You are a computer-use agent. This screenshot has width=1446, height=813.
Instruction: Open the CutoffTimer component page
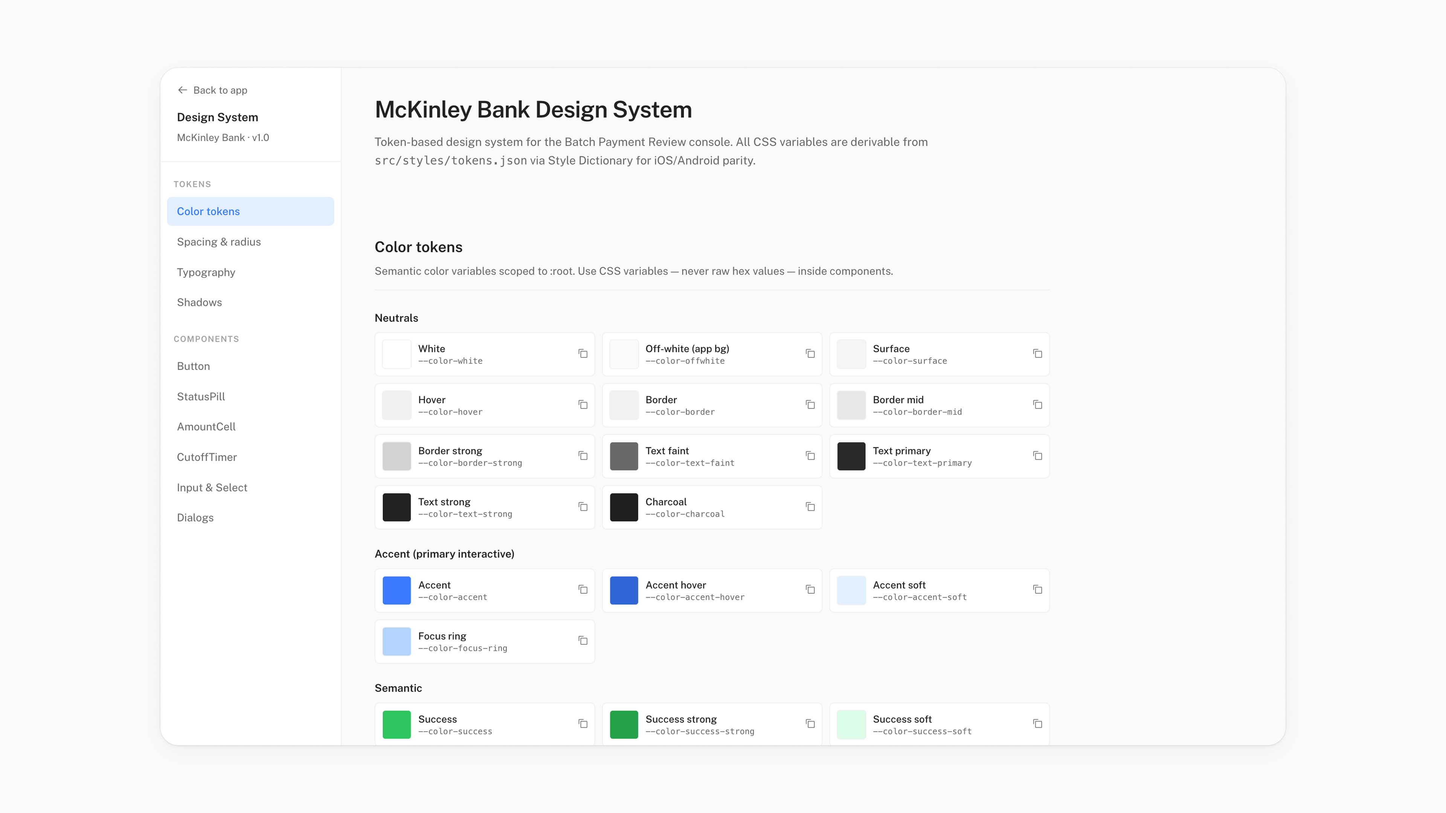250,457
